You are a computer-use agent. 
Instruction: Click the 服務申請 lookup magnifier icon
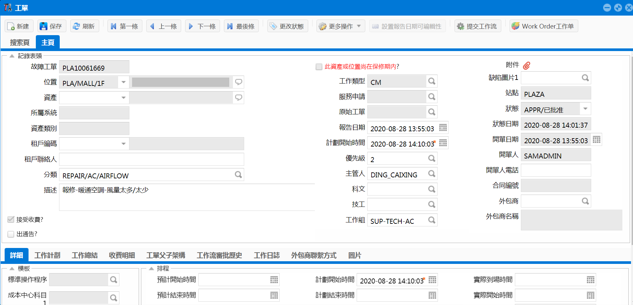point(432,96)
